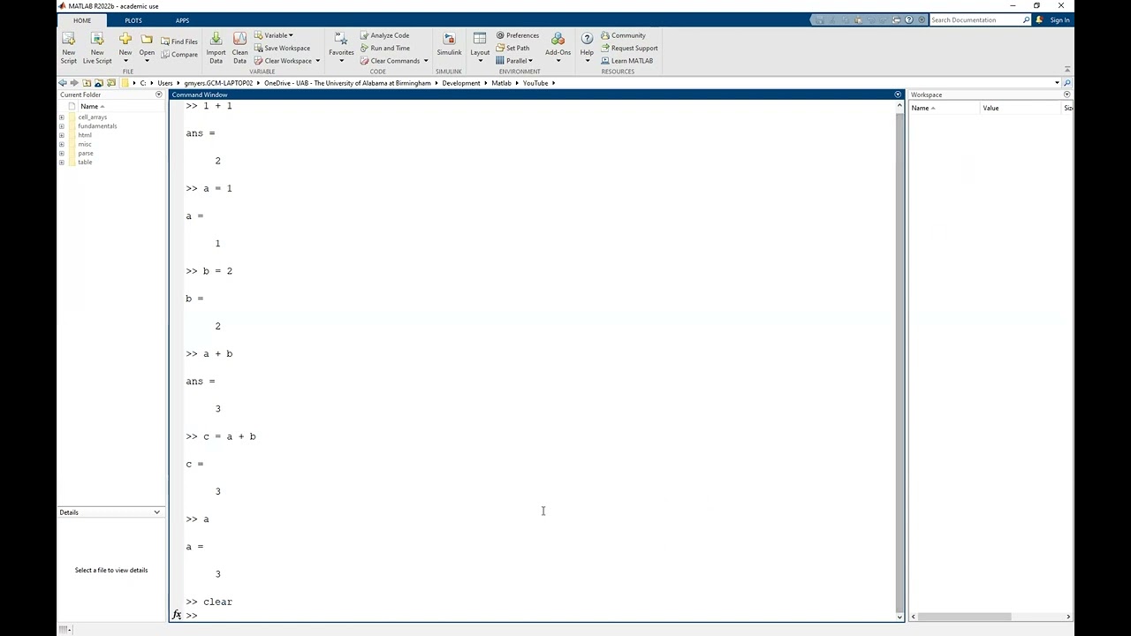Click the notifications bell icon
This screenshot has height=636, width=1131.
tap(1039, 19)
